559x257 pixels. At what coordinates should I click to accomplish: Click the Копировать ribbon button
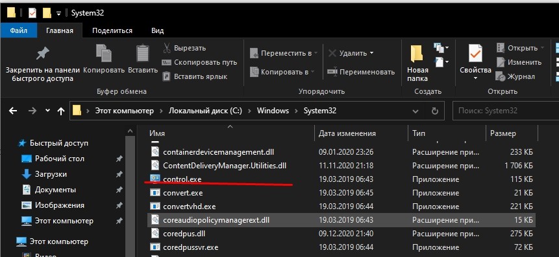(104, 59)
